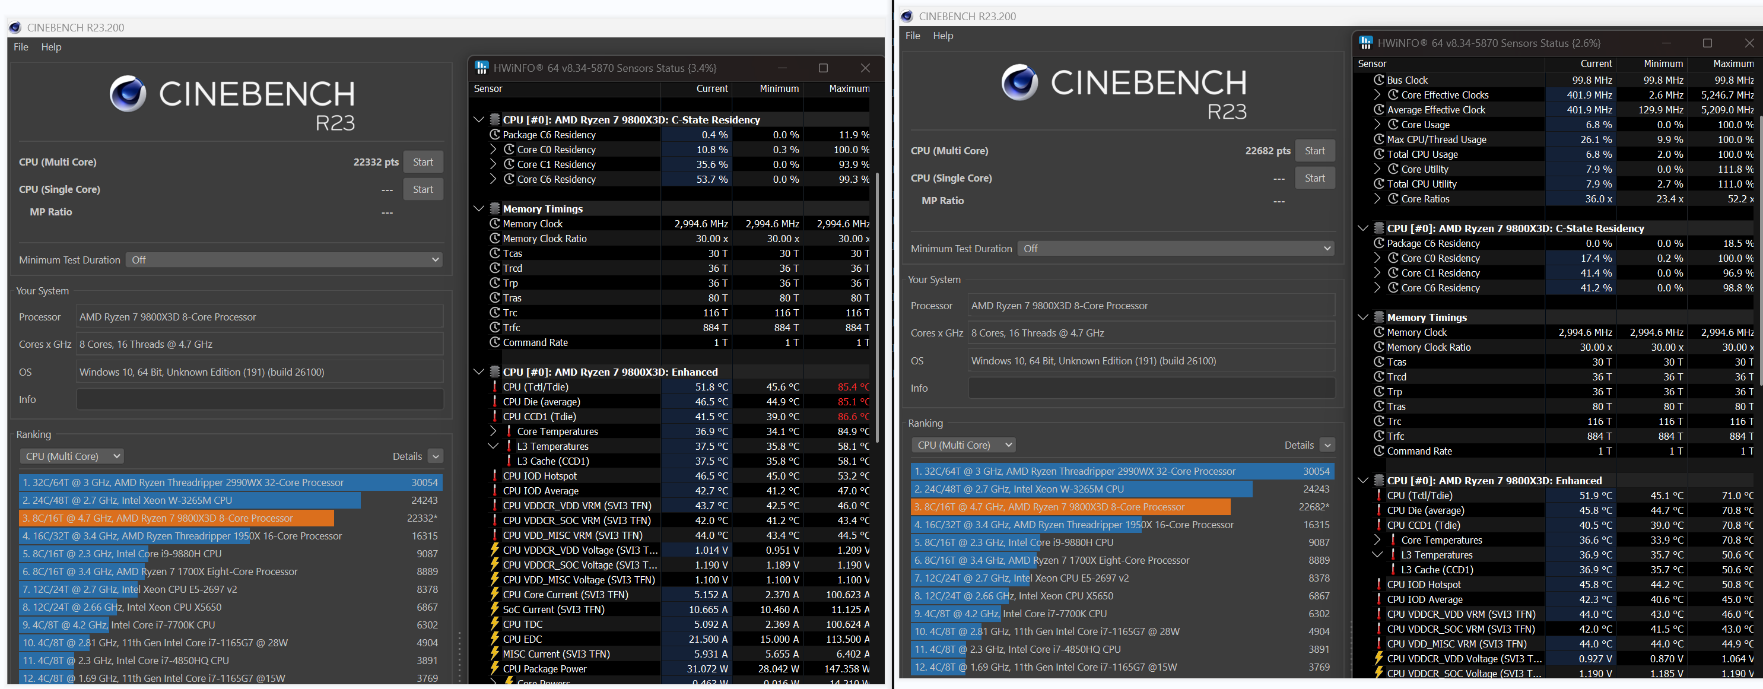Click lightning icon beside CPU Package Power
1763x689 pixels.
(495, 668)
